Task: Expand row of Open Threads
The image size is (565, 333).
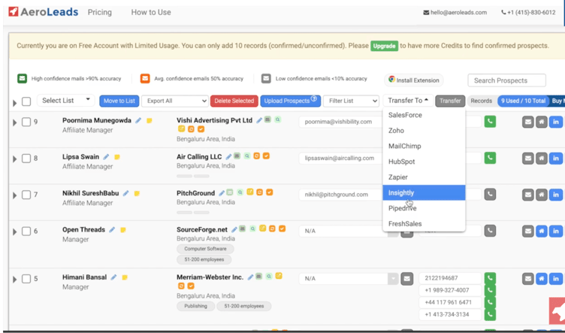Action: click(15, 232)
